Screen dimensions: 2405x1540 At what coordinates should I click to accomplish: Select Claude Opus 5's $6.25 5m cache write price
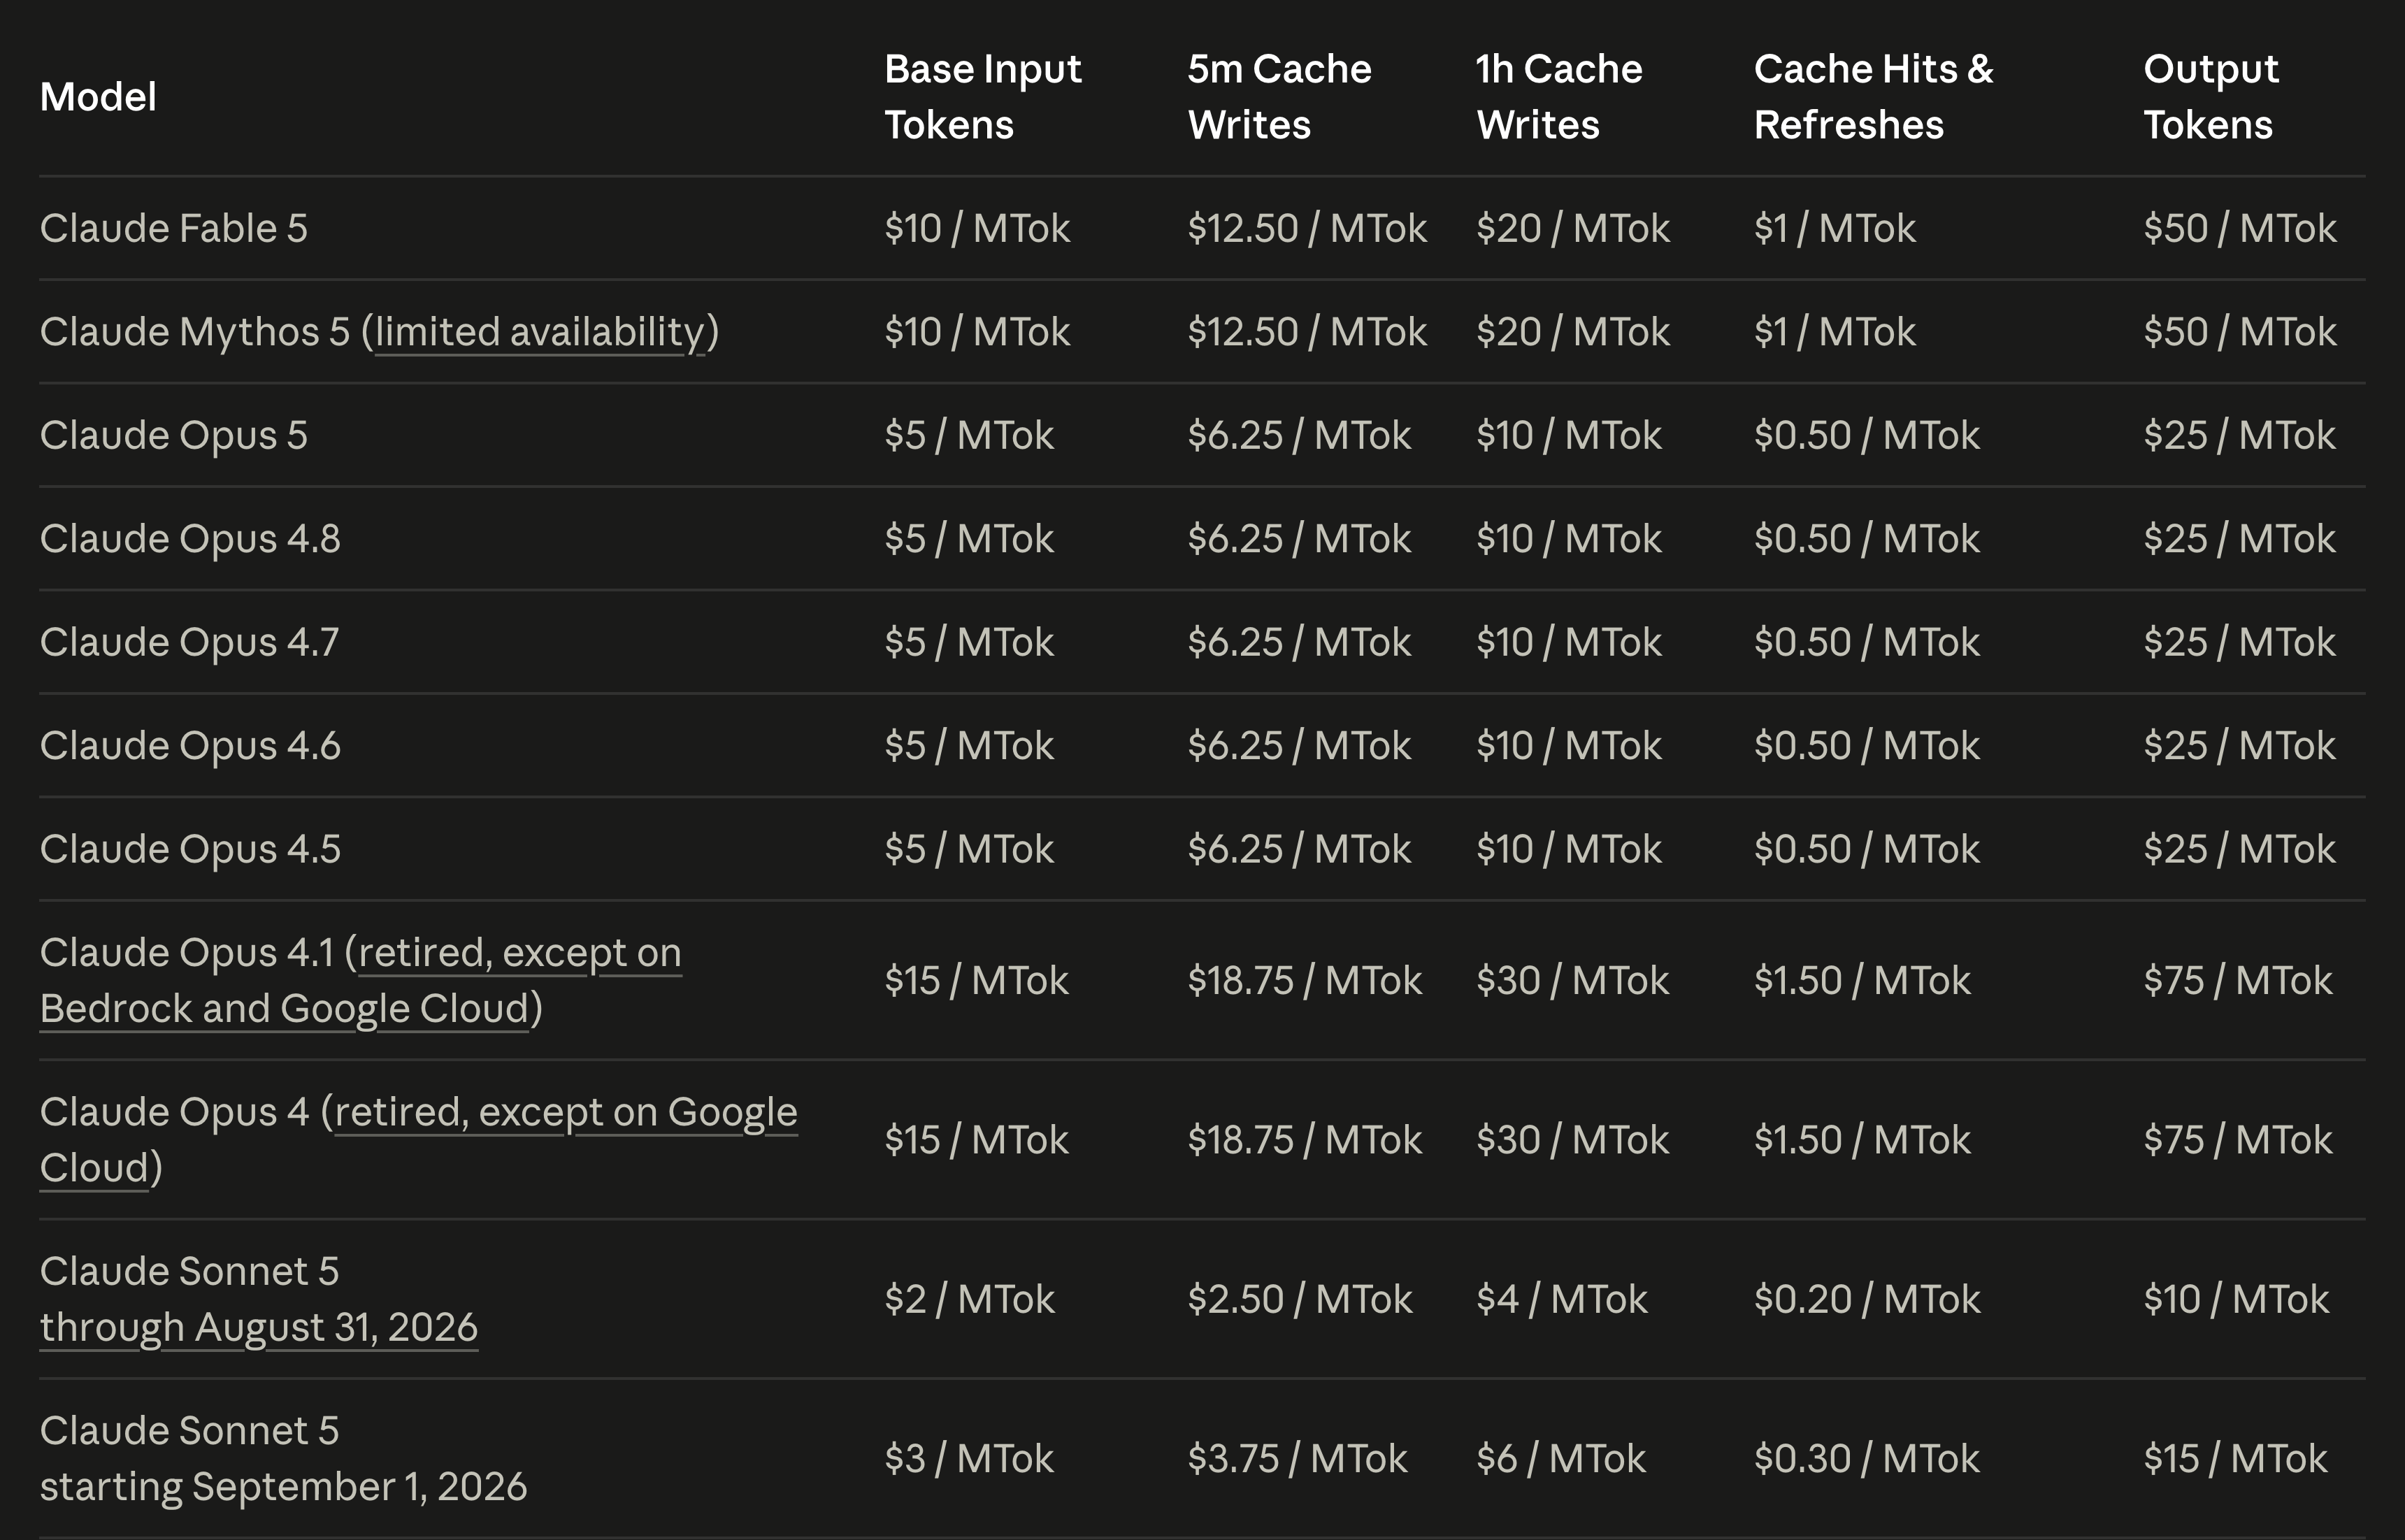(x=1299, y=435)
